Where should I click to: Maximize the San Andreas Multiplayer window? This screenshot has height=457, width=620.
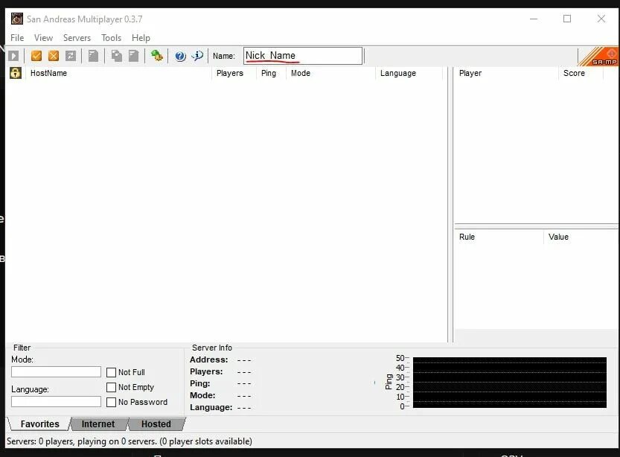tap(567, 19)
